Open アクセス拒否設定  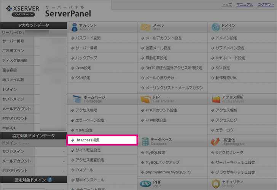pyautogui.click(x=90, y=160)
